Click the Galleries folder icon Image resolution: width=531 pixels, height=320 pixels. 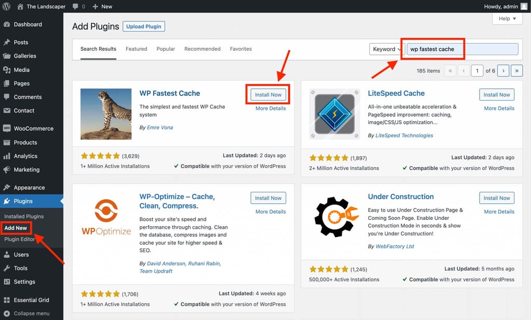pyautogui.click(x=7, y=56)
